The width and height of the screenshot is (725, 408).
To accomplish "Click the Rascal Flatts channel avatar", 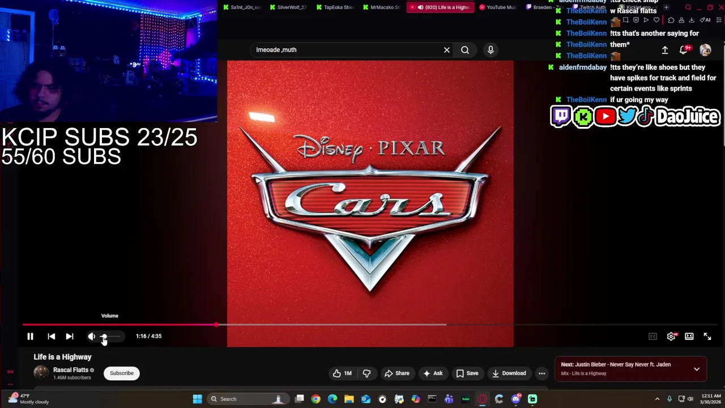I will [x=41, y=372].
